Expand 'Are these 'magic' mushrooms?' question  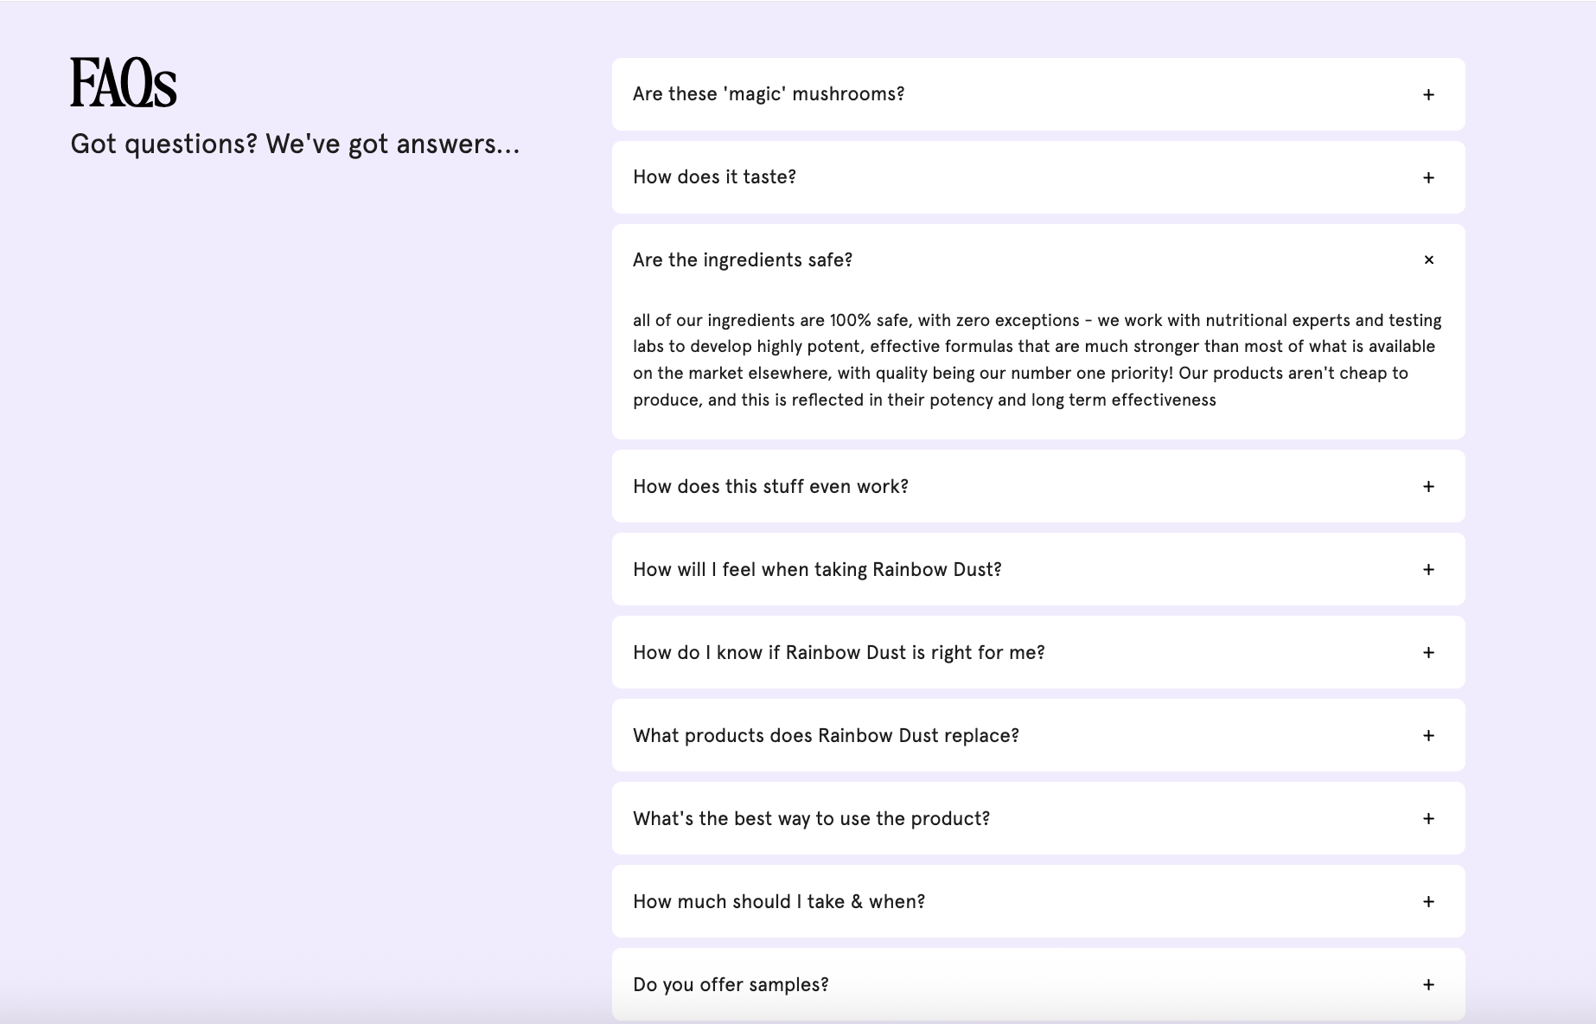769,94
